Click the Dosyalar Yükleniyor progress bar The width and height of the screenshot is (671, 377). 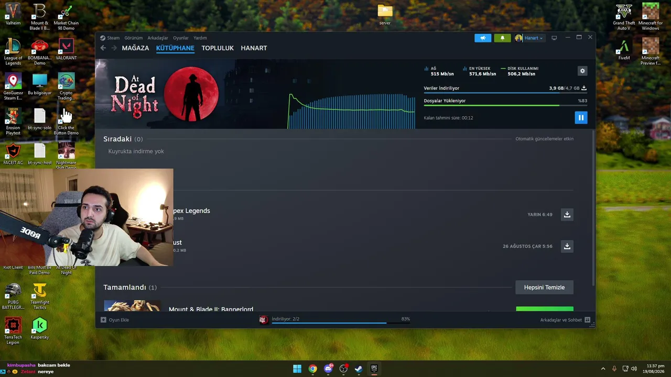point(505,105)
